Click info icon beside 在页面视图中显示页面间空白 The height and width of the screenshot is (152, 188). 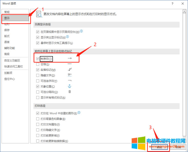coord(81,31)
